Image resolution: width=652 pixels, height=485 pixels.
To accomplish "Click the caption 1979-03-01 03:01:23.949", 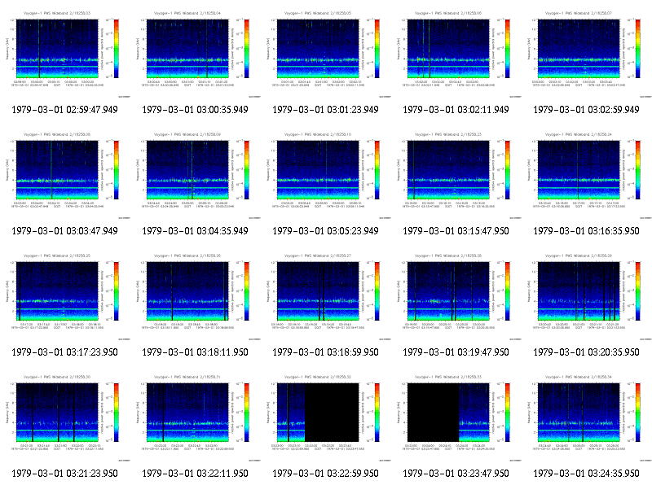I will click(x=325, y=110).
